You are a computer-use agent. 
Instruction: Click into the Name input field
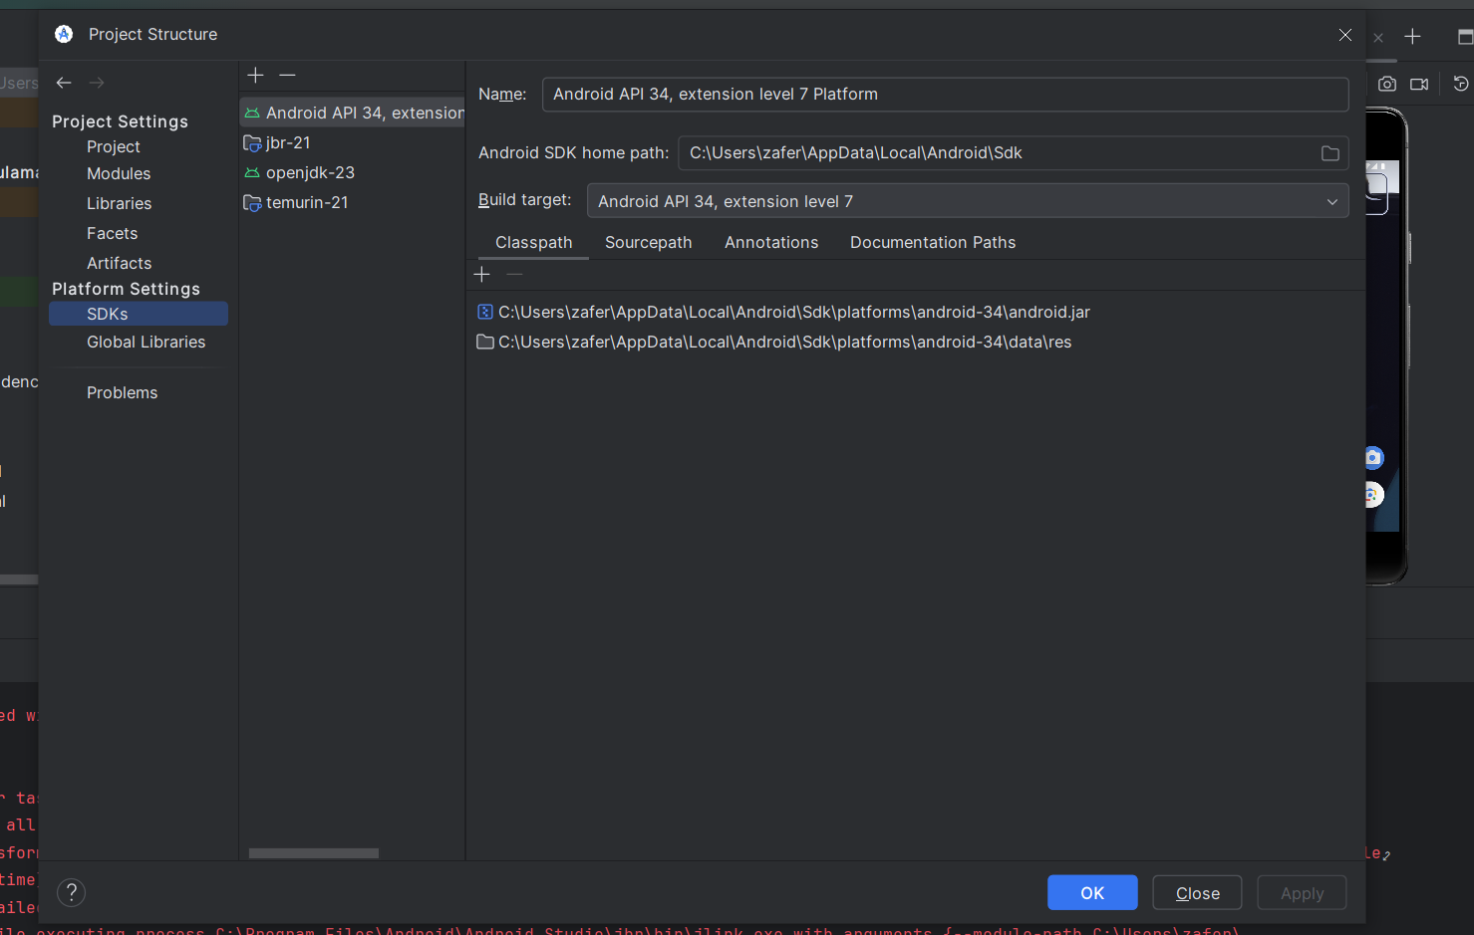coord(946,94)
